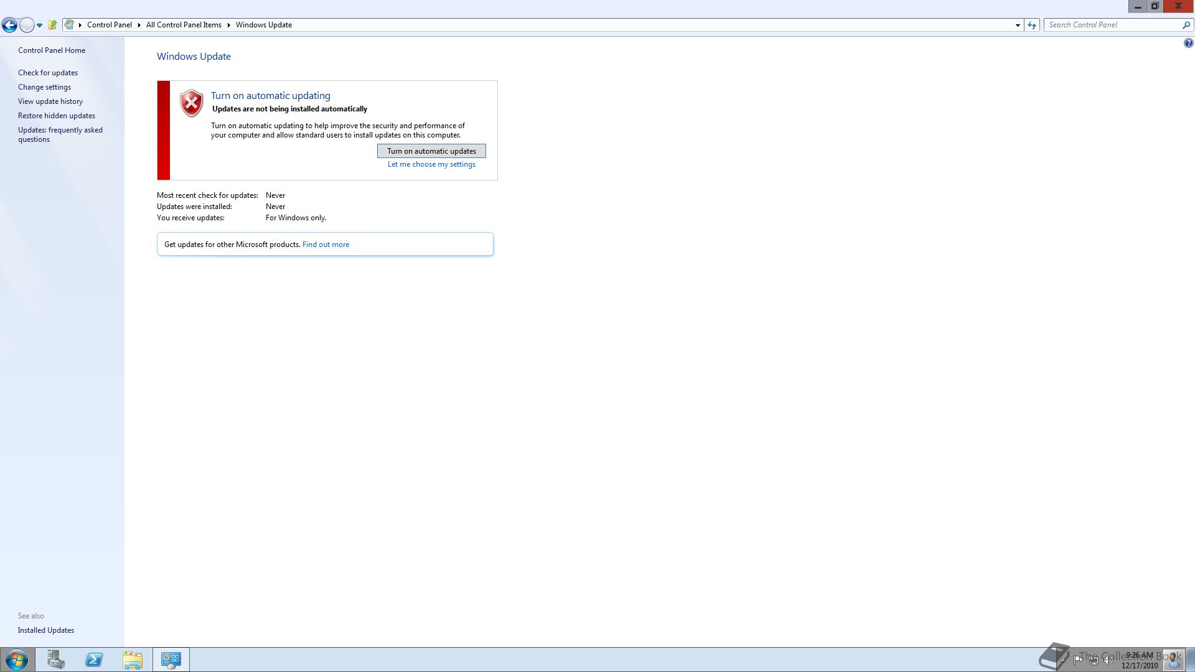The width and height of the screenshot is (1195, 672).
Task: Open help with the blue question mark
Action: pos(1188,44)
